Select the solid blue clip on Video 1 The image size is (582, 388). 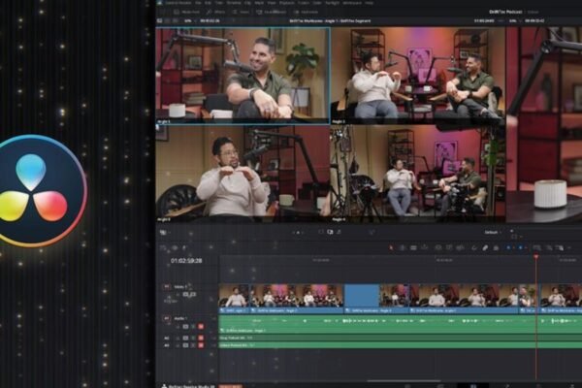pos(362,295)
